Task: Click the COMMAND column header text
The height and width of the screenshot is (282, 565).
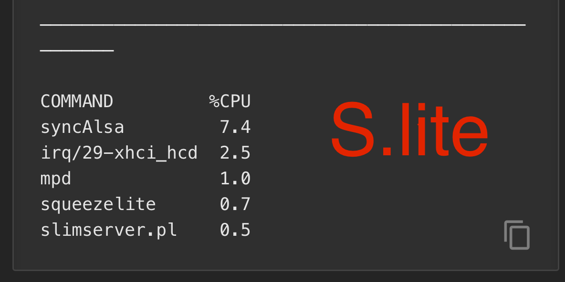Action: 77,101
